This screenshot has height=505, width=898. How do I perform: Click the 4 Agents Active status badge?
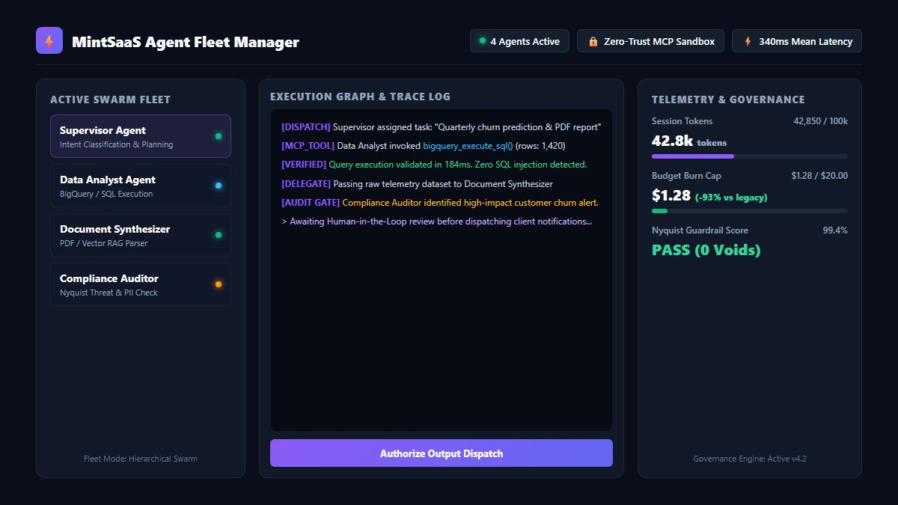point(519,41)
